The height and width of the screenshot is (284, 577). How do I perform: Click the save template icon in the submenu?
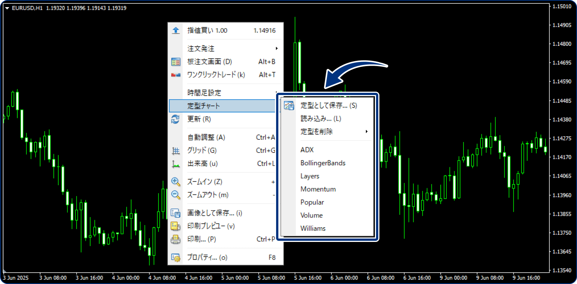point(290,106)
